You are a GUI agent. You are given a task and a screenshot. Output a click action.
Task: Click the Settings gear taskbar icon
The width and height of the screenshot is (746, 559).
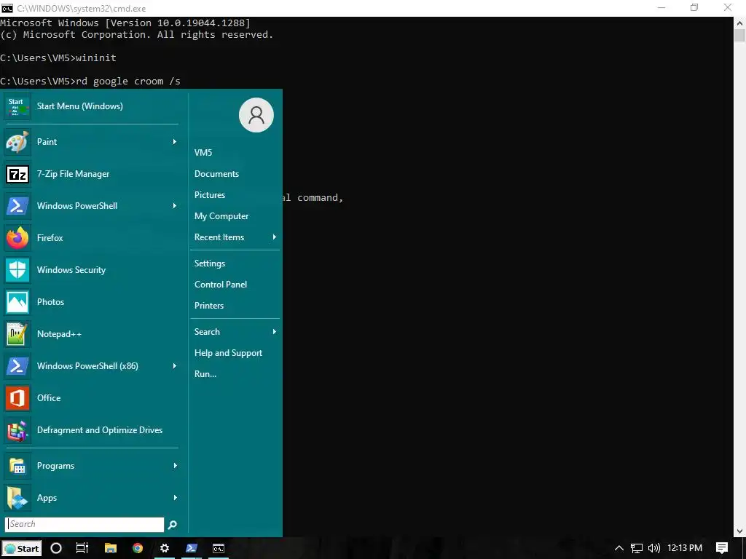165,548
